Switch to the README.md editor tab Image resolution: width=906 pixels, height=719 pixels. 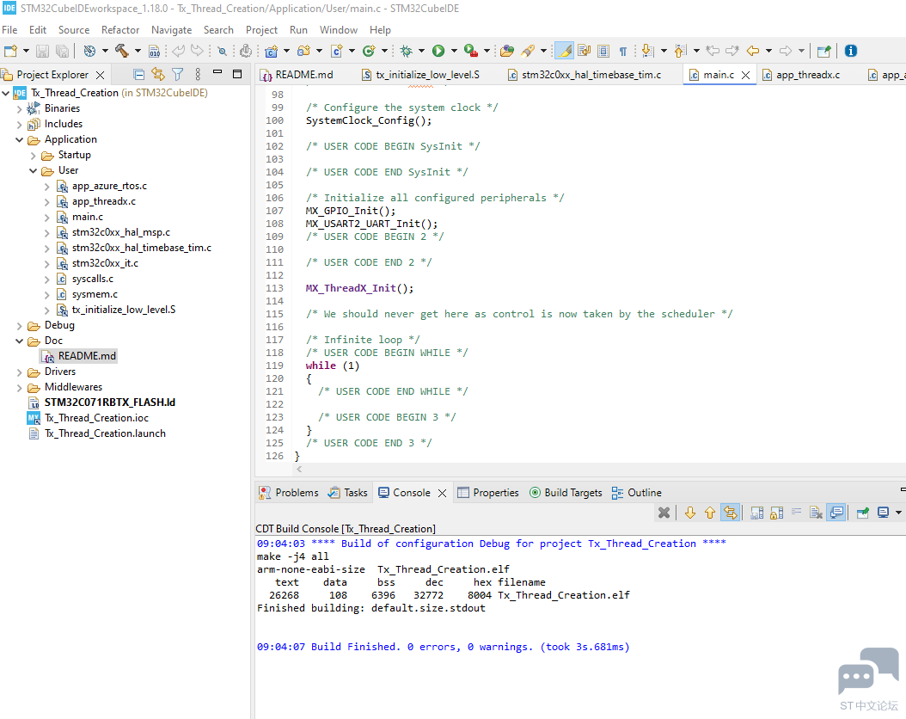pos(297,75)
